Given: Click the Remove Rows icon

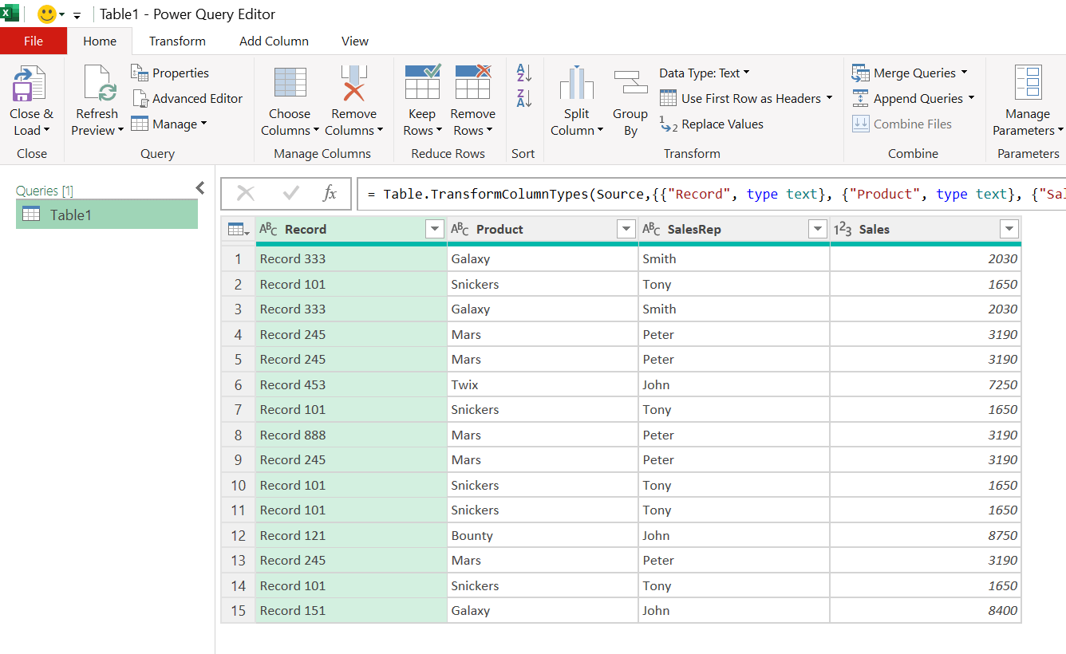Looking at the screenshot, I should (473, 83).
